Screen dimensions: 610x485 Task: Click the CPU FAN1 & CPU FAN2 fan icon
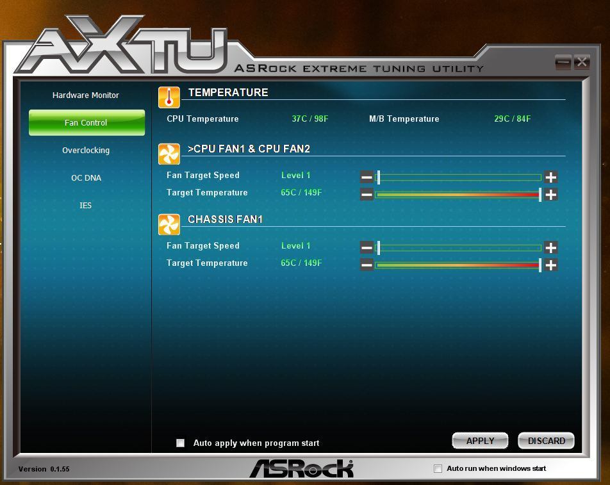point(169,154)
